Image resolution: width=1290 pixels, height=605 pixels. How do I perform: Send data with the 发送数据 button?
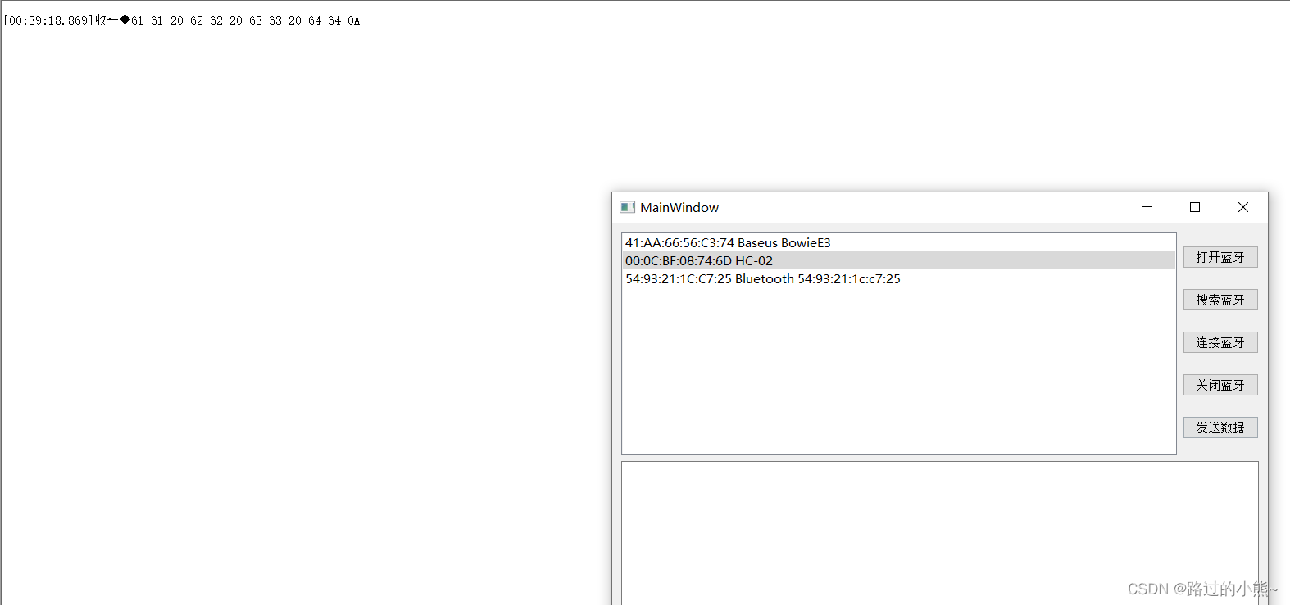(x=1220, y=427)
